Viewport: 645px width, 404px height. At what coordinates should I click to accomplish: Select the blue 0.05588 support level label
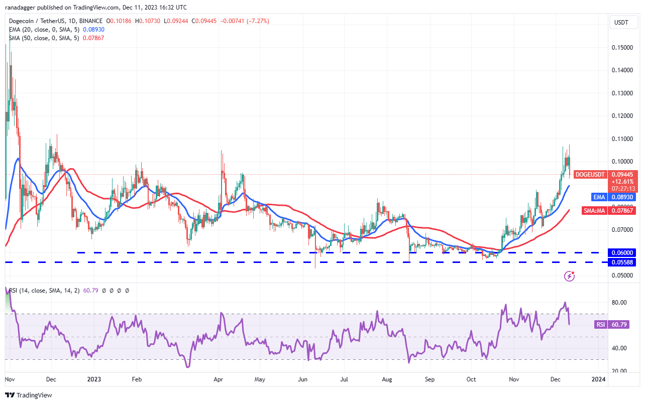point(623,262)
